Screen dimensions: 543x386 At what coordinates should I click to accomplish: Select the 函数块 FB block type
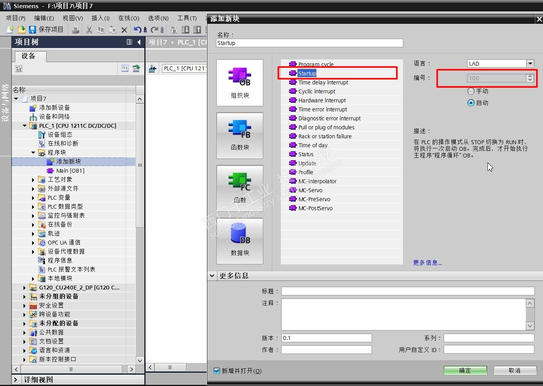[240, 136]
